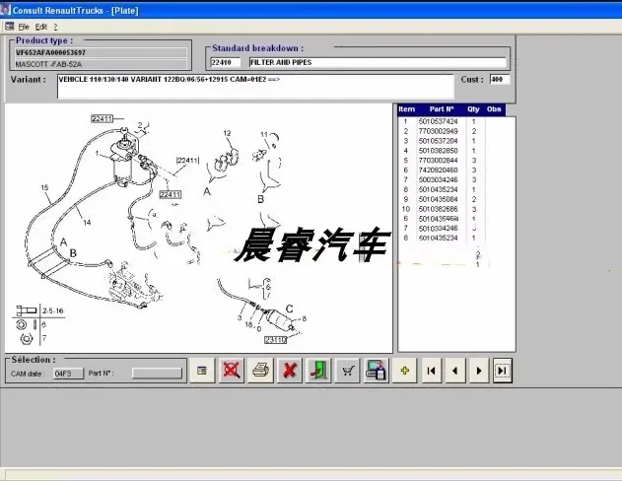
Task: Click the computer save/transfer icon
Action: point(376,371)
